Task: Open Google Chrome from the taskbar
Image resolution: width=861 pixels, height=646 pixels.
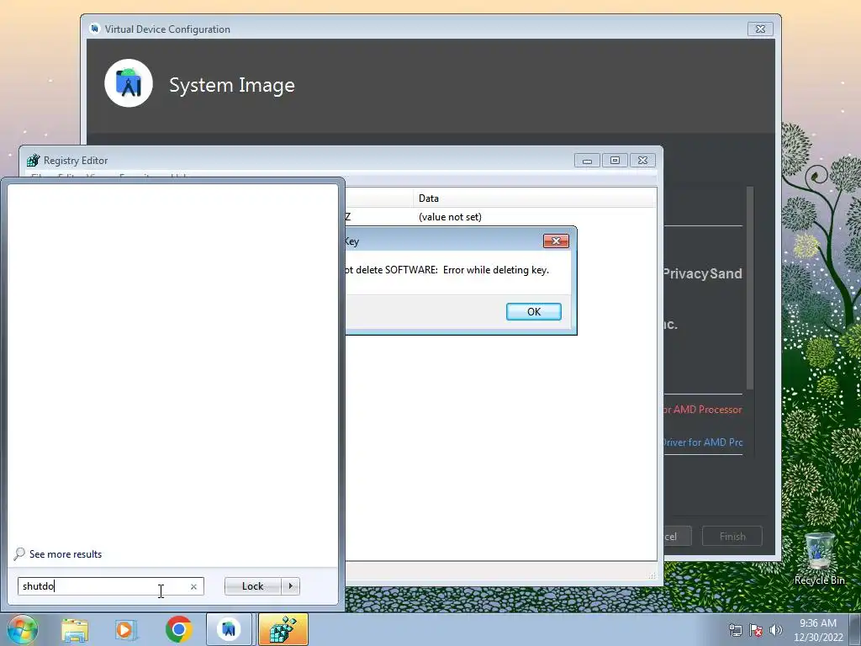Action: [178, 629]
